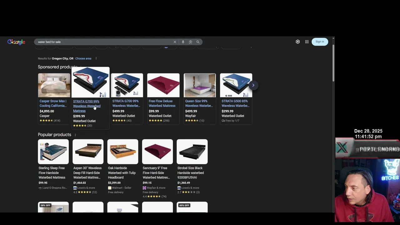Image resolution: width=400 pixels, height=225 pixels.
Task: Open the Casper Snow Max Cooling California link
Action: [53, 103]
